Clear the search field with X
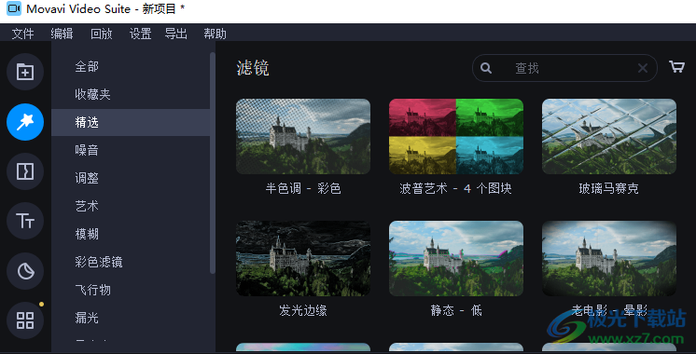 coord(642,68)
